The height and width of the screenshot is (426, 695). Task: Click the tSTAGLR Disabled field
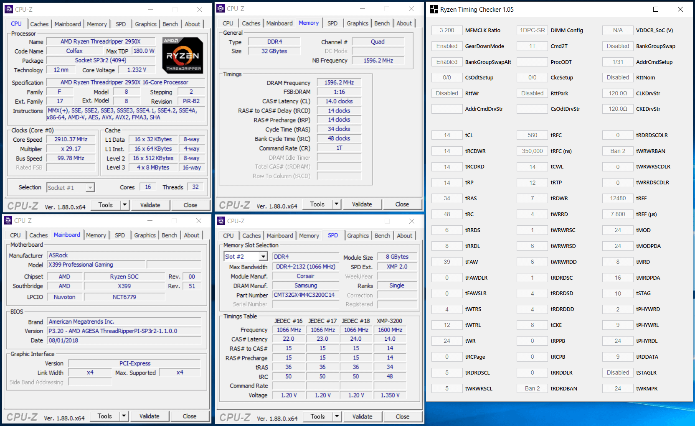pos(618,372)
